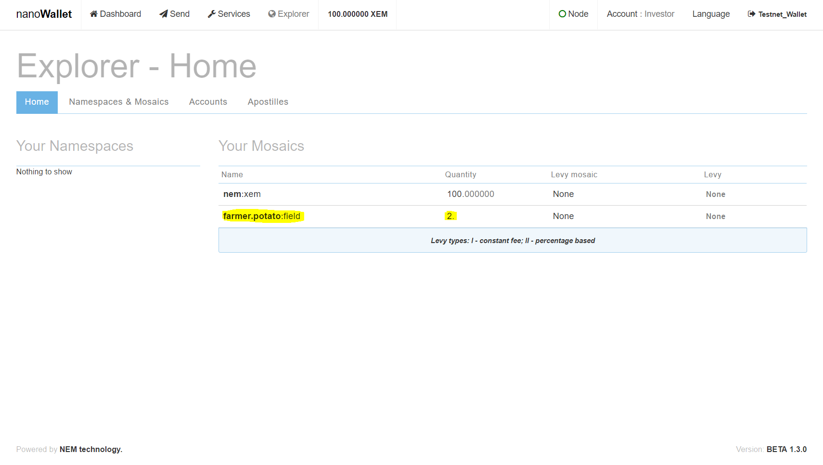Click the Levy types info note
Image resolution: width=823 pixels, height=465 pixels.
[x=513, y=240]
